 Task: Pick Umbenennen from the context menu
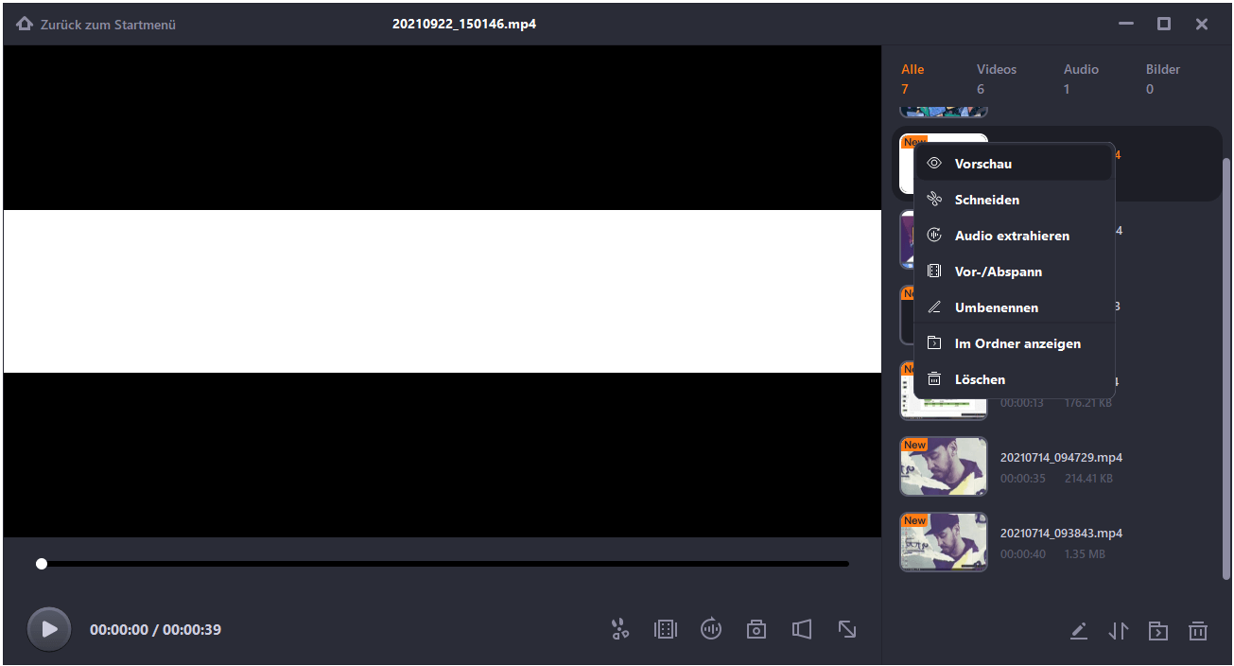pyautogui.click(x=1014, y=307)
